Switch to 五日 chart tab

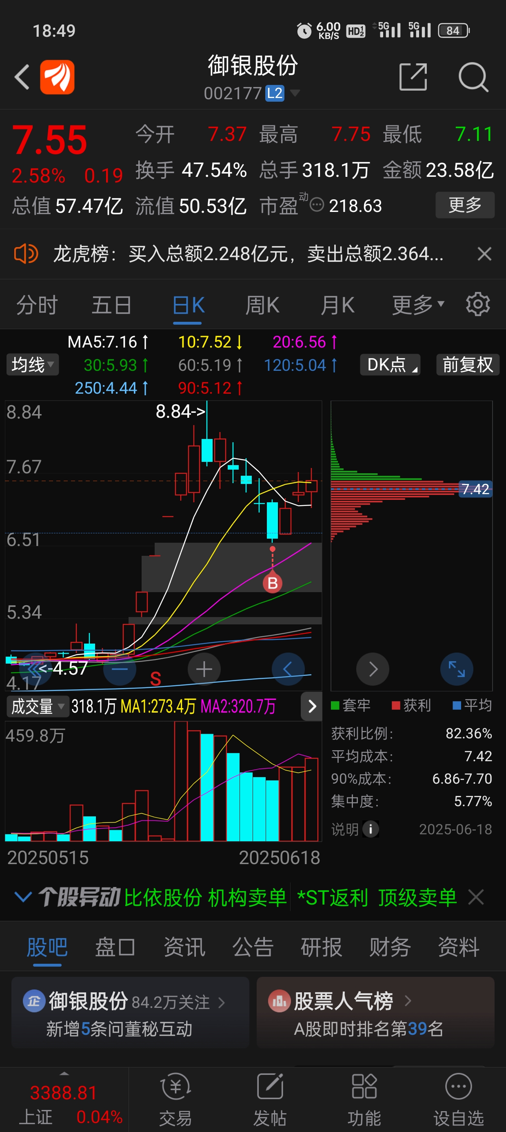tap(111, 305)
